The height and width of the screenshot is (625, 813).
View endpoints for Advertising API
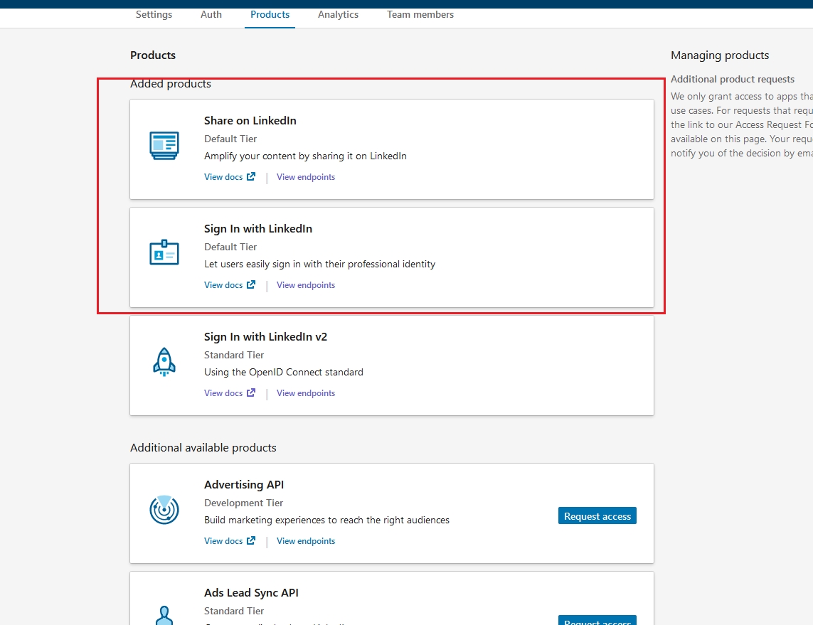306,541
